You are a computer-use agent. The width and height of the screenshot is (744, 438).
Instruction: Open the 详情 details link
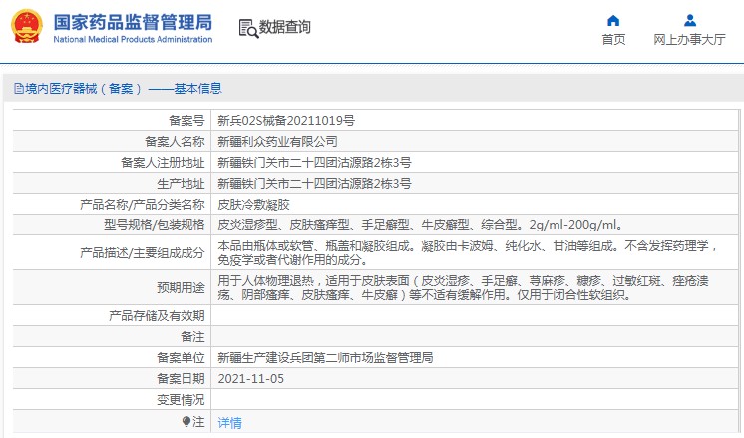click(229, 422)
